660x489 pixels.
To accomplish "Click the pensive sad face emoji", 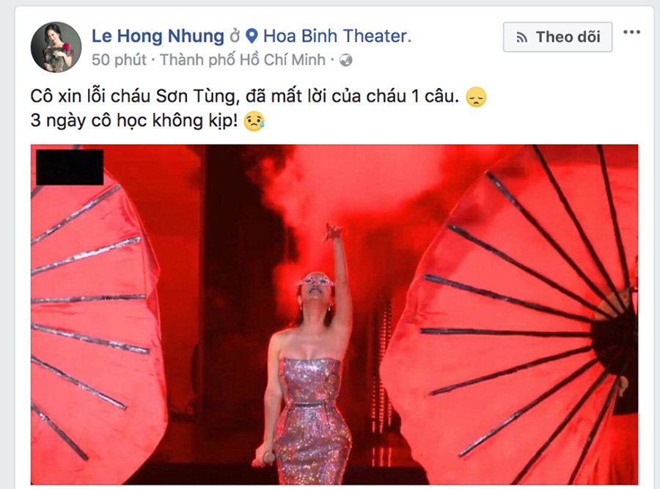I will tap(476, 97).
